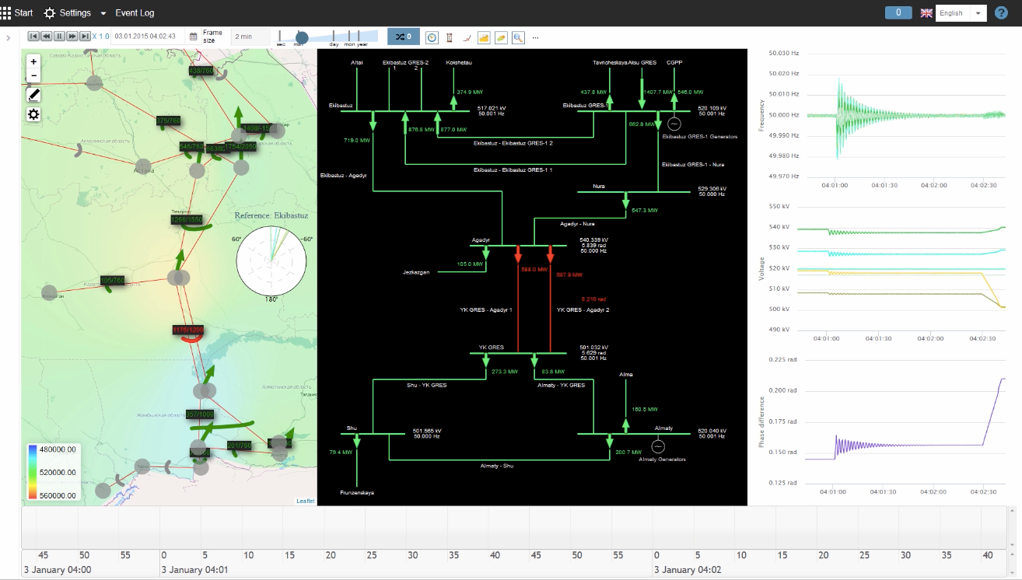Click the Ekibastuz GRES-1 Generators symbol
Screen dimensions: 1022x580
(674, 124)
